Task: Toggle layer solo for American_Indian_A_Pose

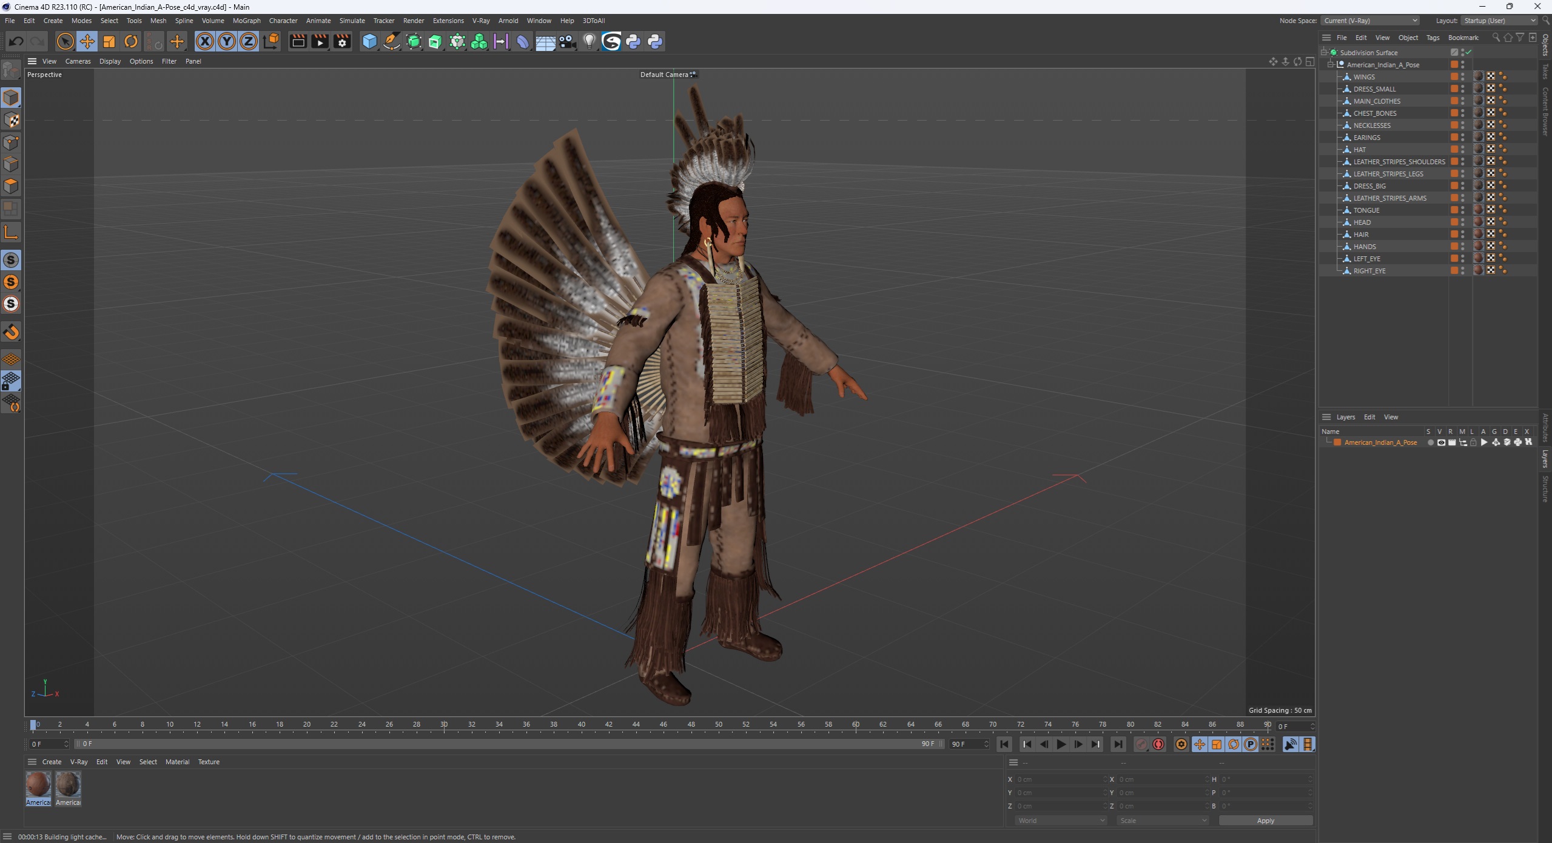Action: pyautogui.click(x=1430, y=442)
